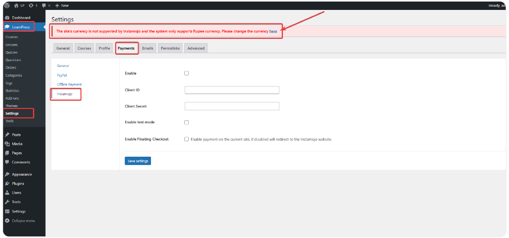
Task: Open the Permalinks settings tab
Action: [x=170, y=48]
